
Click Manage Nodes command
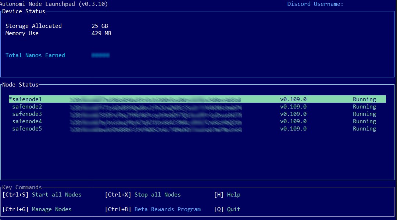click(x=52, y=209)
